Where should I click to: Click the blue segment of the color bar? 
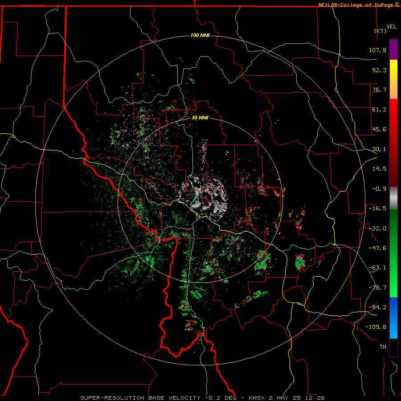click(393, 318)
